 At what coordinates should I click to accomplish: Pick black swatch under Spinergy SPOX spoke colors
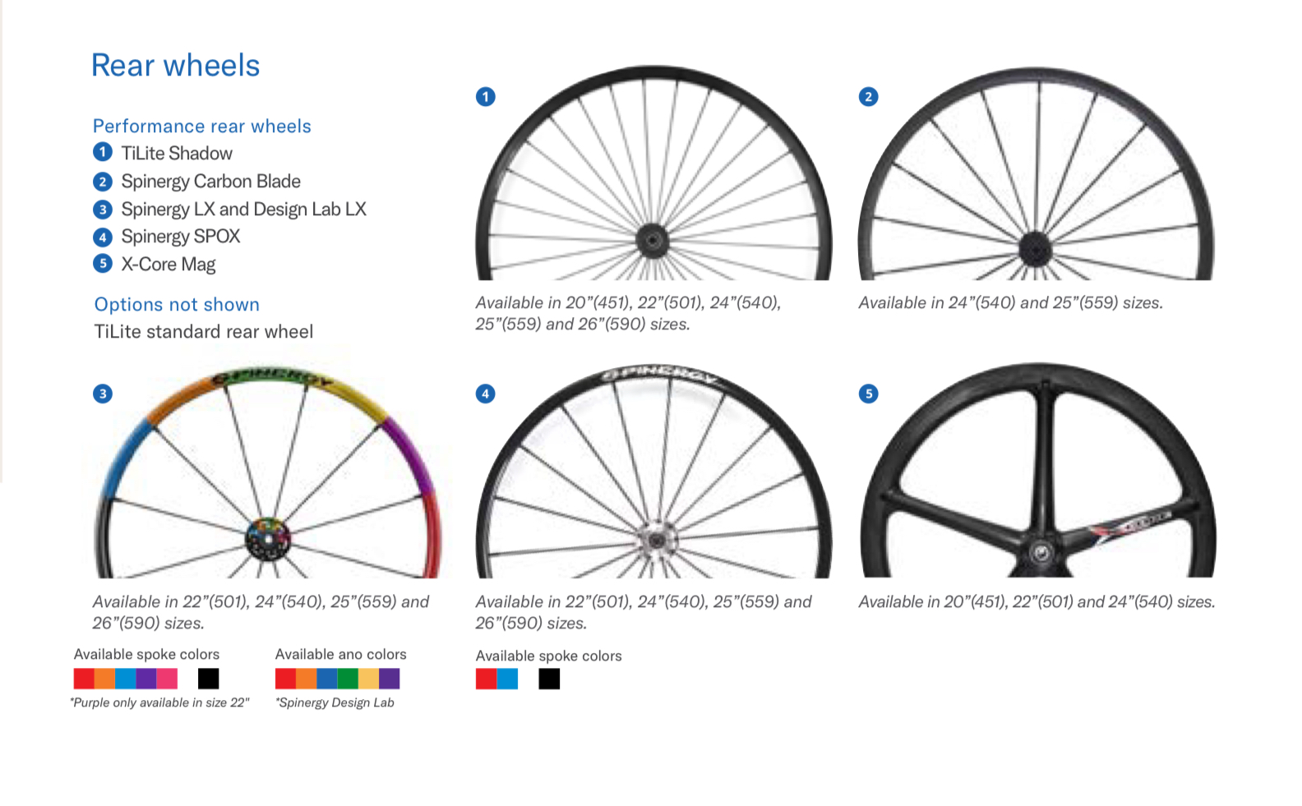(549, 679)
